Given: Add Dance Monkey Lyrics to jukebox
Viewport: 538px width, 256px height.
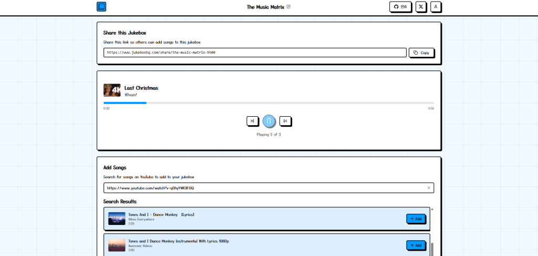Looking at the screenshot, I should pos(416,219).
